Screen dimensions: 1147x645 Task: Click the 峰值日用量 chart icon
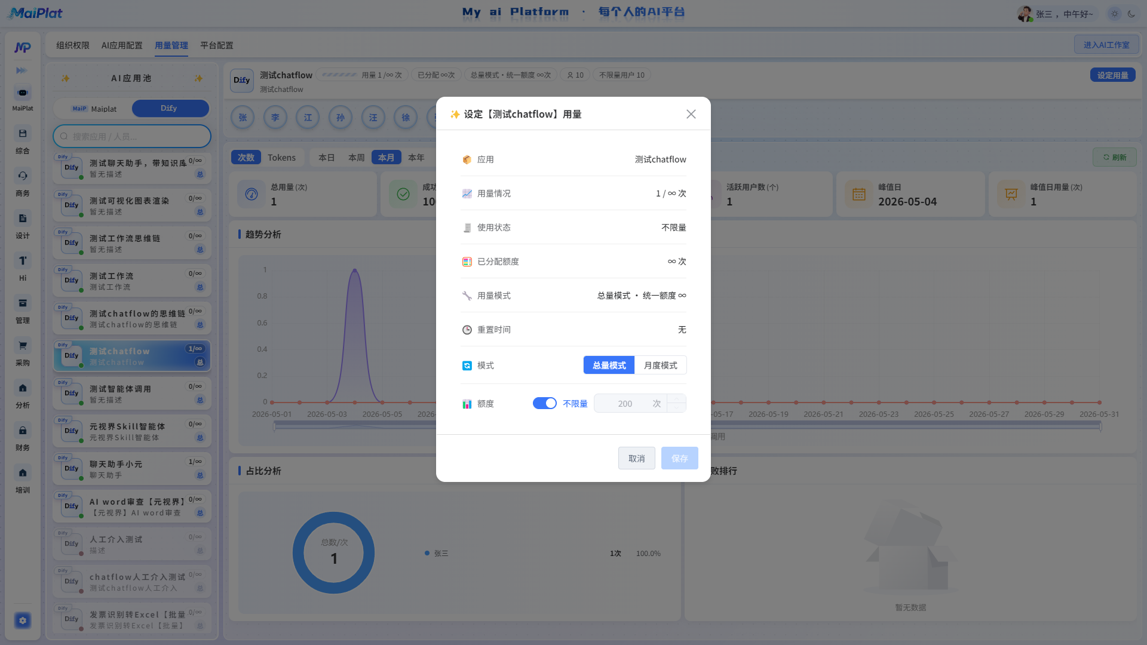click(x=1011, y=195)
